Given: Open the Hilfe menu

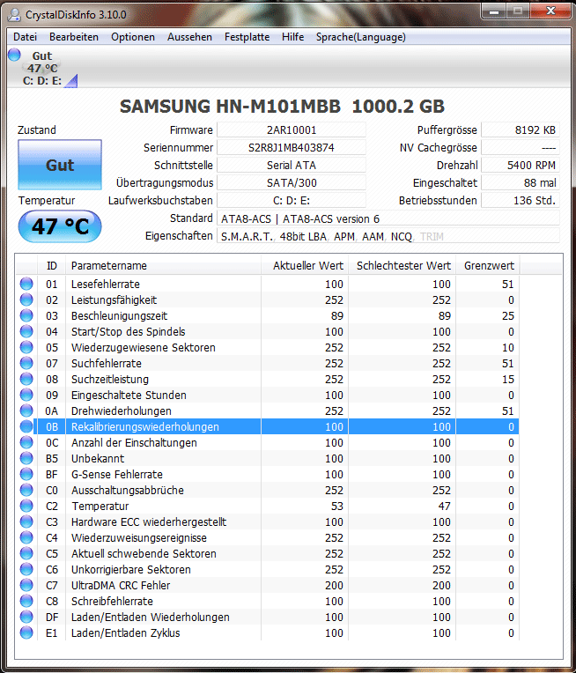Looking at the screenshot, I should point(292,37).
